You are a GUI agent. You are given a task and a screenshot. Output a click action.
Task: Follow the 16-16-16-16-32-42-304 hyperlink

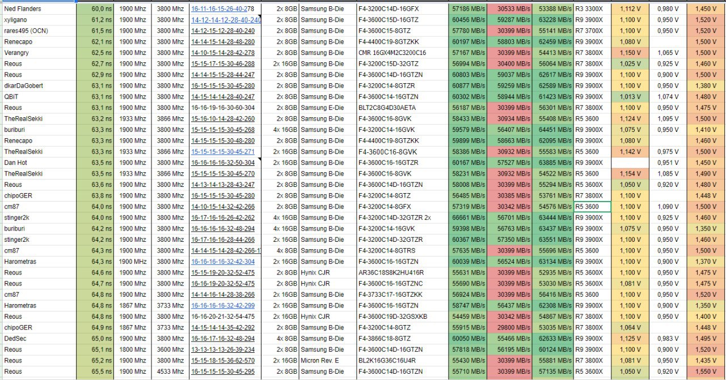[x=223, y=262]
